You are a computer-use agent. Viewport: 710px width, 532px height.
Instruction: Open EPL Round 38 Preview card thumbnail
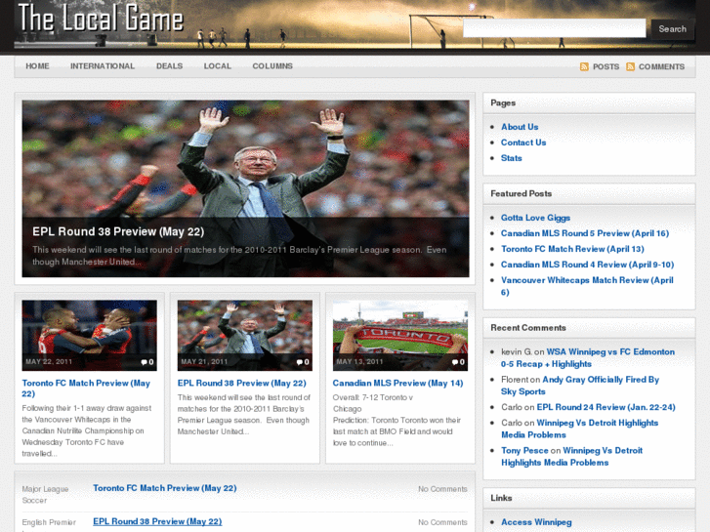click(x=244, y=336)
